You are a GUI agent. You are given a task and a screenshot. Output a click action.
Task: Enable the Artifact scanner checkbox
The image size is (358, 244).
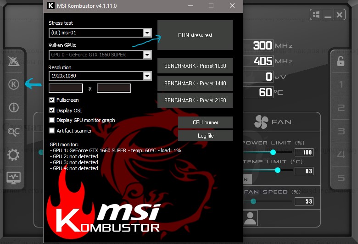[51, 131]
